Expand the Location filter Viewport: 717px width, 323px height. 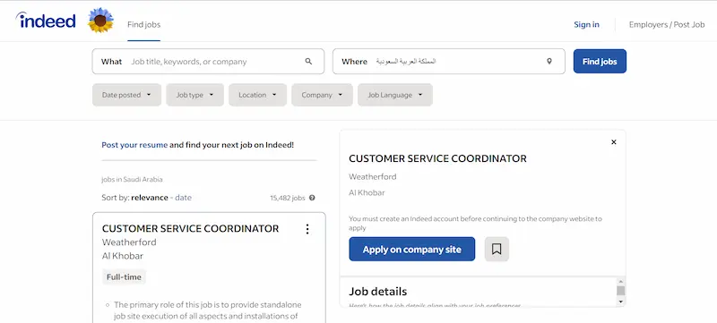[258, 95]
